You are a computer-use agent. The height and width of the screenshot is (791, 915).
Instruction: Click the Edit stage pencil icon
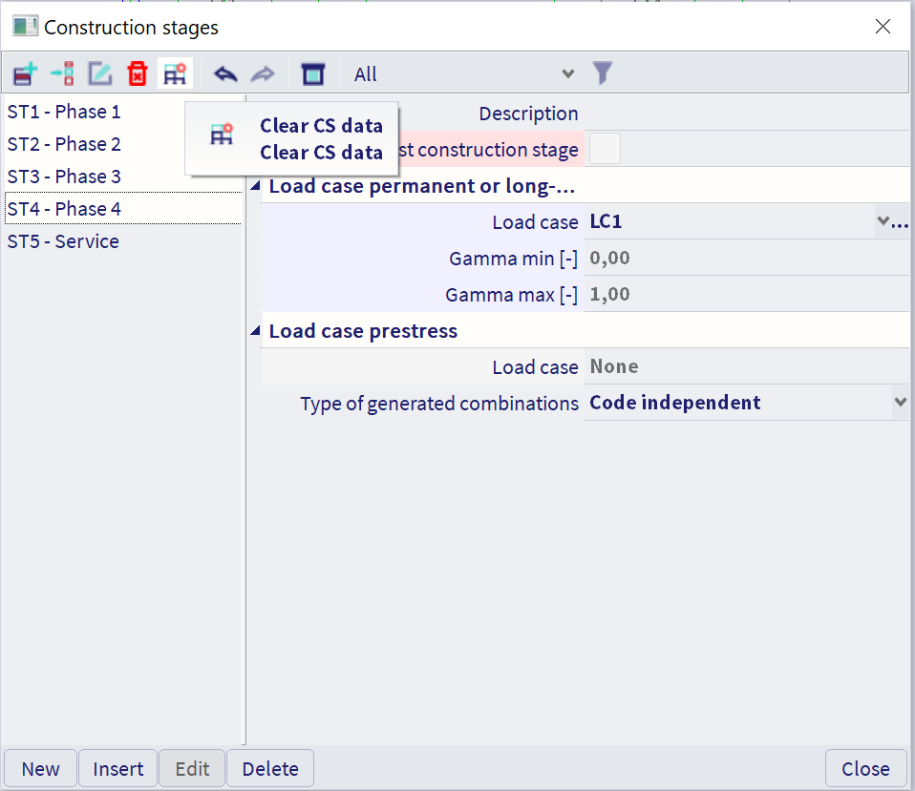[100, 73]
